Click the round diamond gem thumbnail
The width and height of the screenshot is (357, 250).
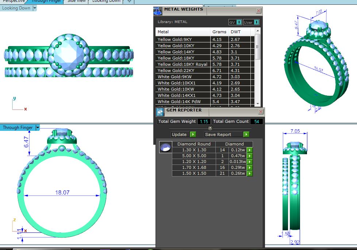165,147
